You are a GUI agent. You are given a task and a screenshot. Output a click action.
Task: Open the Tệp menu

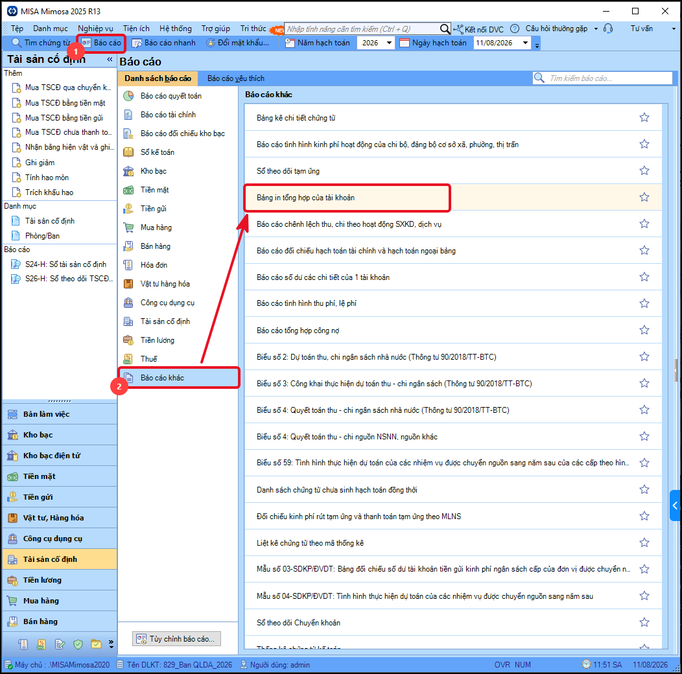pyautogui.click(x=17, y=29)
